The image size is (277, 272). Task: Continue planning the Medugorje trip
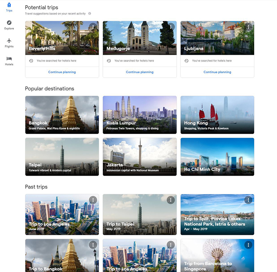click(x=140, y=72)
